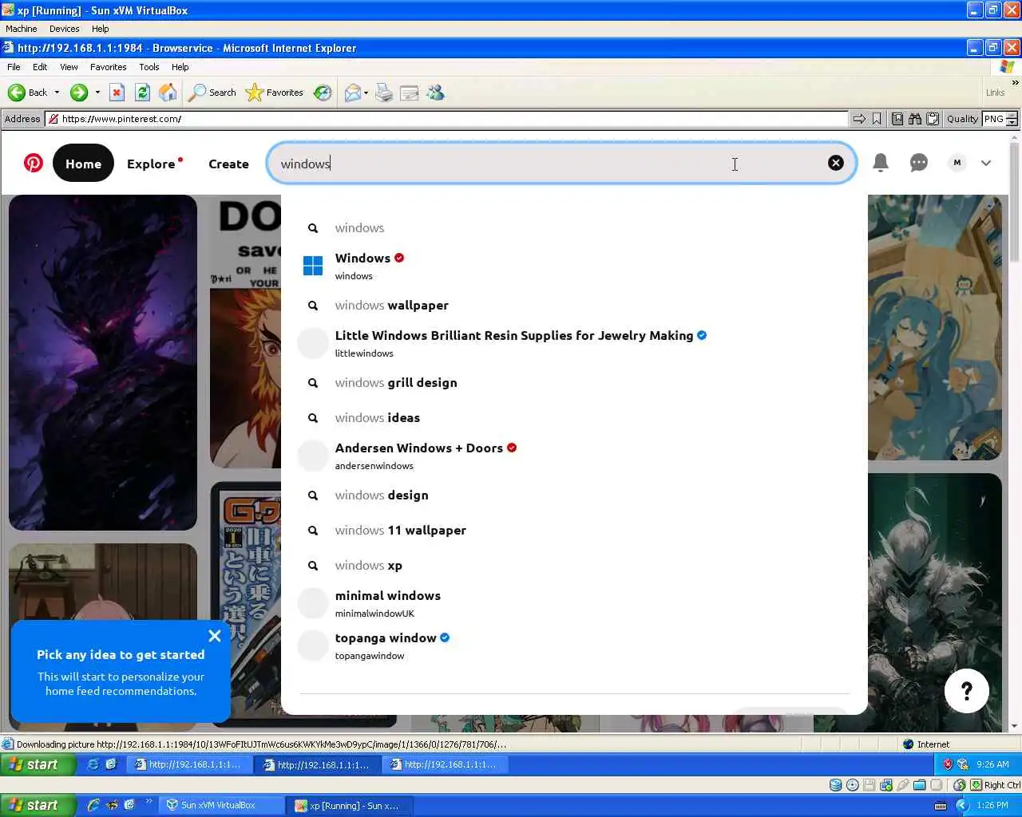Open 'minimal windows' account suggestion
This screenshot has width=1022, height=817.
pyautogui.click(x=574, y=603)
